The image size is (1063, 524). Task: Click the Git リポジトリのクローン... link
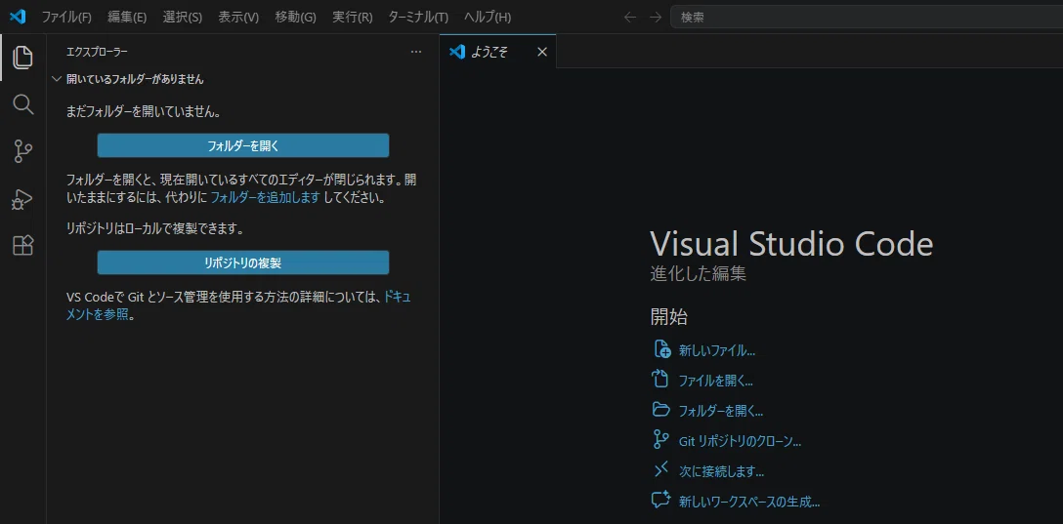point(741,441)
